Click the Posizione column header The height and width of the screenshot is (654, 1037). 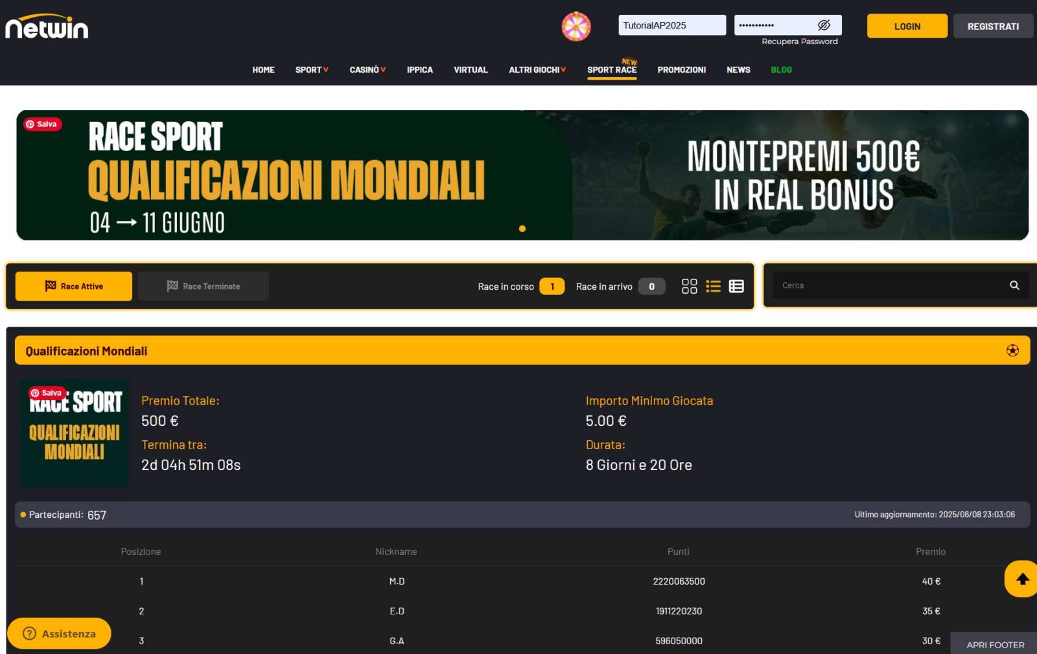tap(141, 552)
